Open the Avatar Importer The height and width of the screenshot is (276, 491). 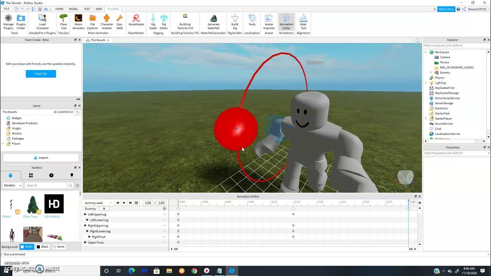click(x=269, y=22)
